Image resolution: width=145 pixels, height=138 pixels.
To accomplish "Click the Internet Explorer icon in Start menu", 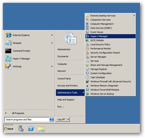I will [x=8, y=35].
